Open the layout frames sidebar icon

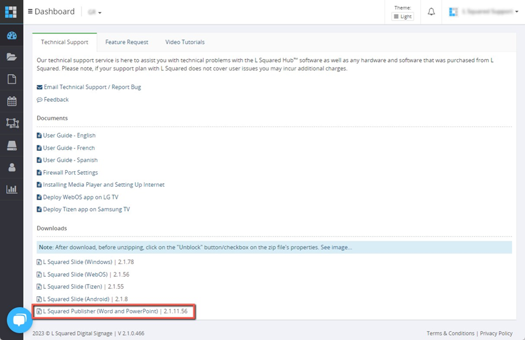coord(12,123)
